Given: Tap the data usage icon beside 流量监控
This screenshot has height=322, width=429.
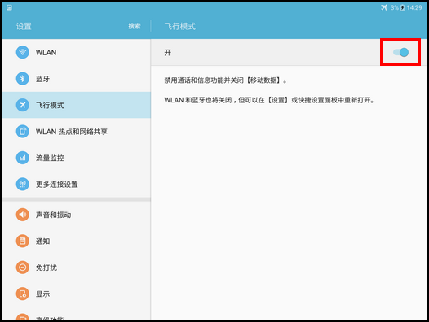Looking at the screenshot, I should [23, 158].
